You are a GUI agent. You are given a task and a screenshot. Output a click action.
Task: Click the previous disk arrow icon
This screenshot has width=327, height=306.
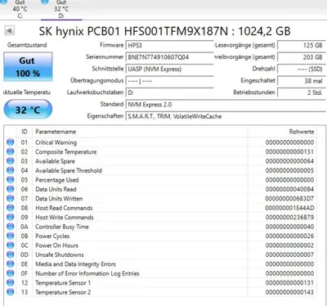[x=10, y=30]
